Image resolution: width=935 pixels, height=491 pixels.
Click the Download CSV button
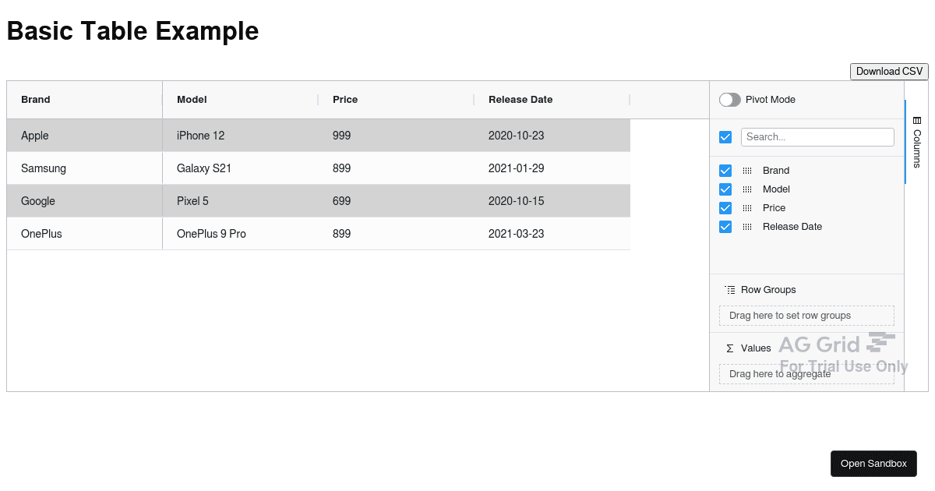(x=889, y=72)
